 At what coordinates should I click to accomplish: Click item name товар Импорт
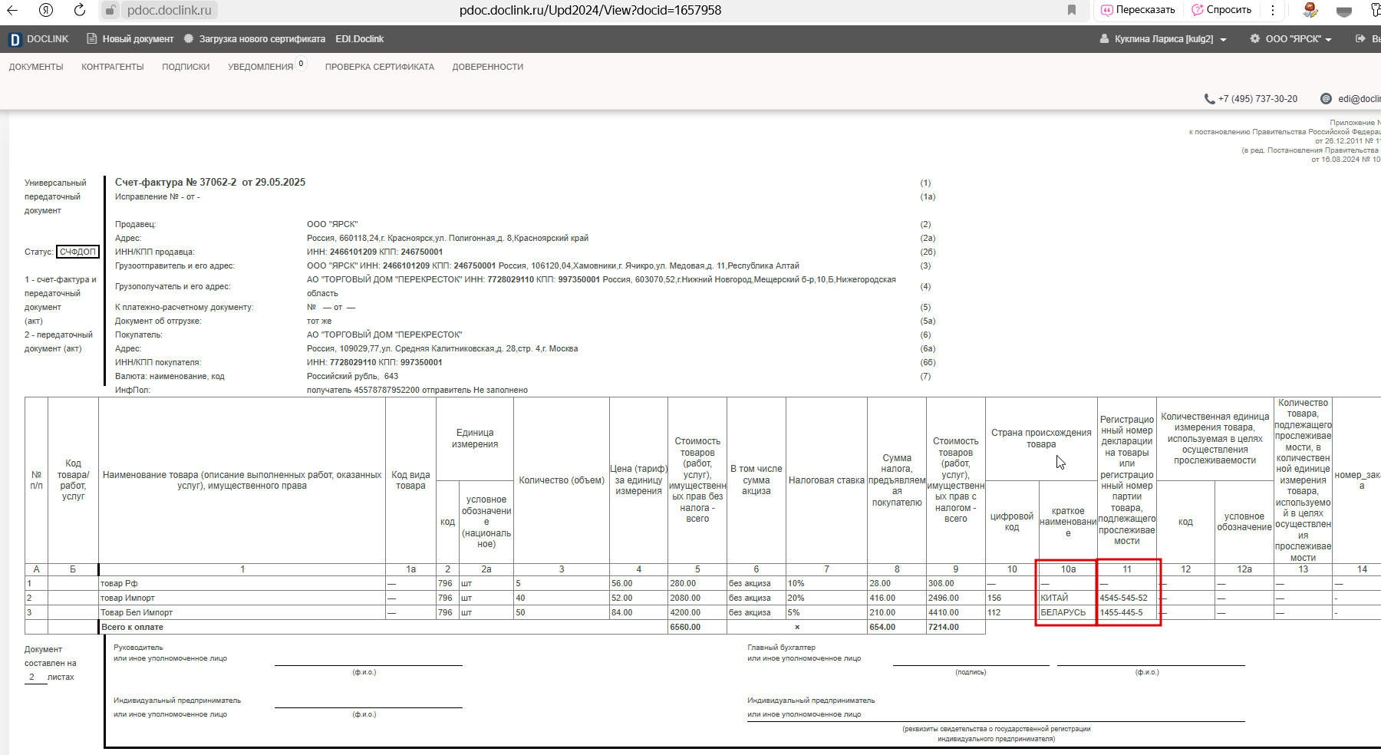127,598
